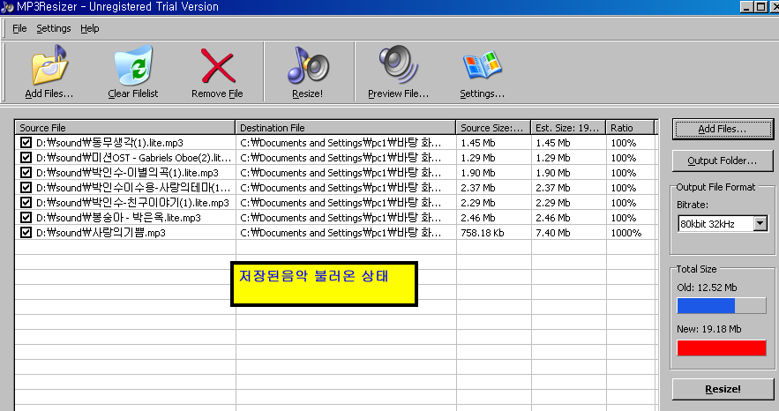Viewport: 779px width, 411px height.
Task: Uncheck the 동무생각(1).lite.mp3 file checkbox
Action: [x=26, y=142]
